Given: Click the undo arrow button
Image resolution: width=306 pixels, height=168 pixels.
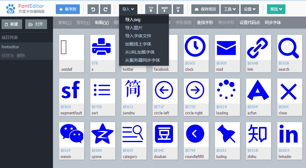Looking at the screenshot, I should coord(93,9).
